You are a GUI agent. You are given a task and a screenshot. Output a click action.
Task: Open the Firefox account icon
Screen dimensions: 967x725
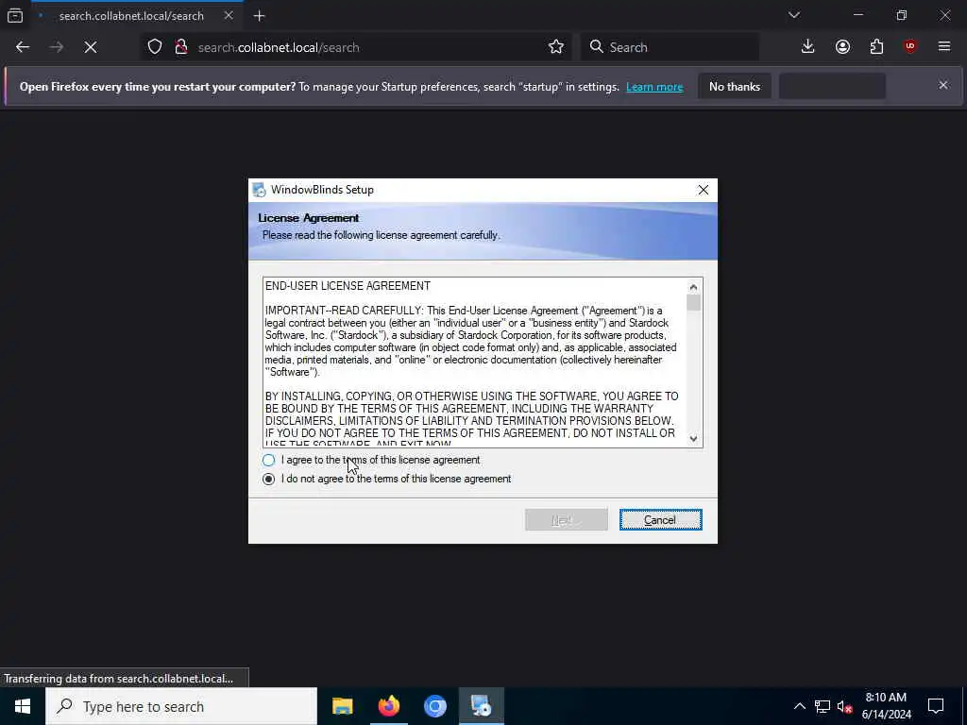(842, 47)
